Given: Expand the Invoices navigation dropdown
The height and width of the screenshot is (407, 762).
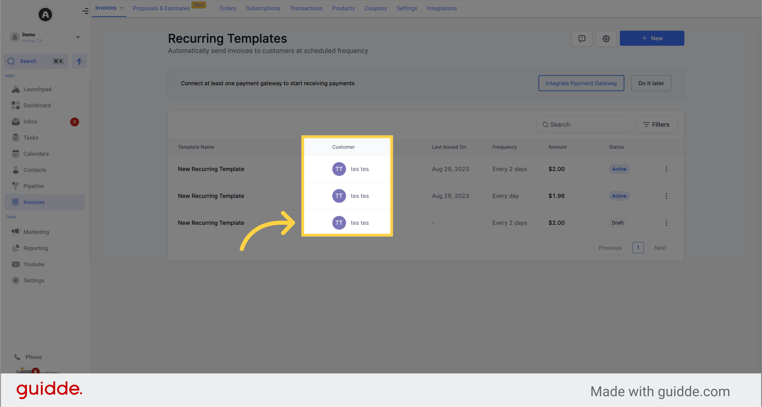Looking at the screenshot, I should pos(121,8).
